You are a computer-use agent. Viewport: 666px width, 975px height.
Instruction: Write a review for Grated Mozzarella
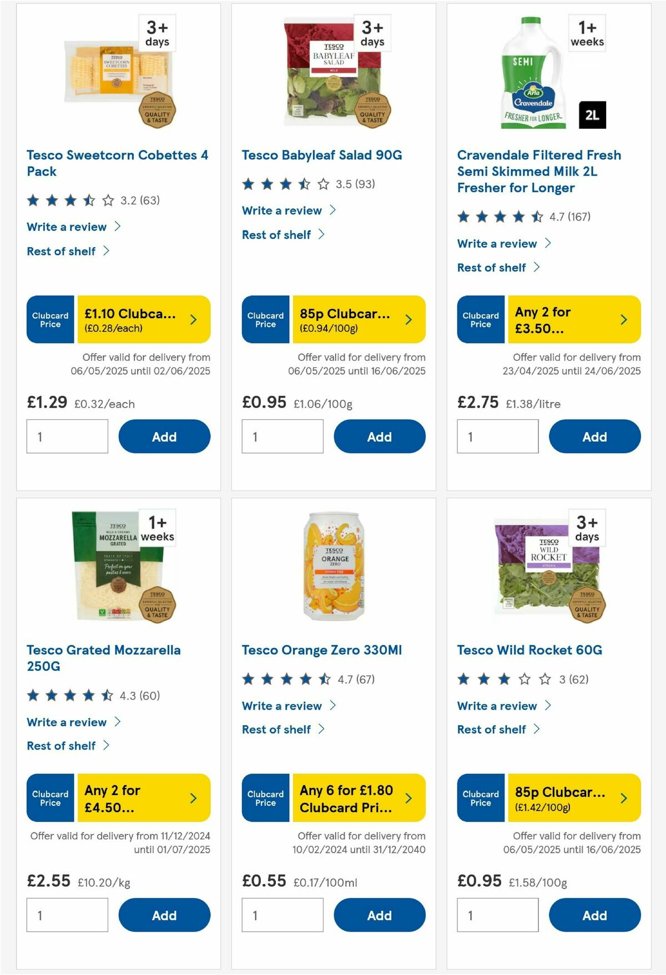tap(66, 722)
